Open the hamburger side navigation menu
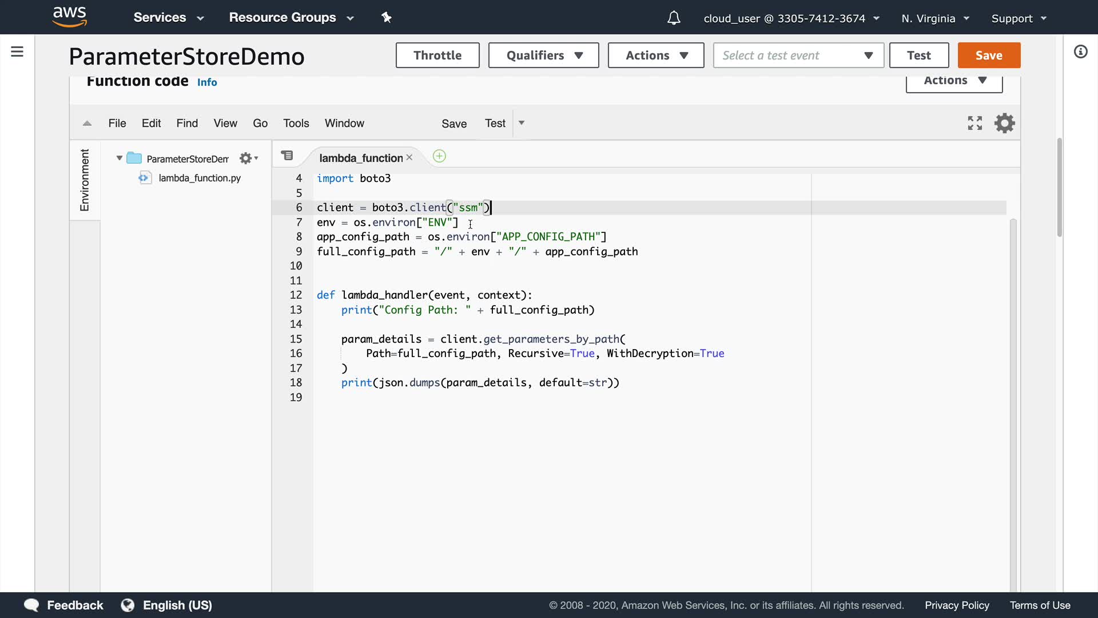1098x618 pixels. pos(17,52)
